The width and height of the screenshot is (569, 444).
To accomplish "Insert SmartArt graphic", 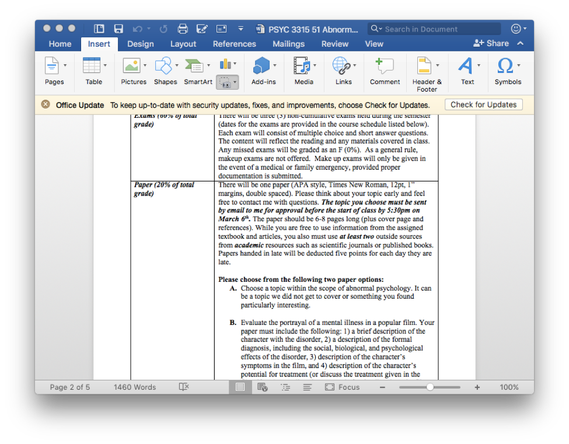I will pyautogui.click(x=194, y=66).
